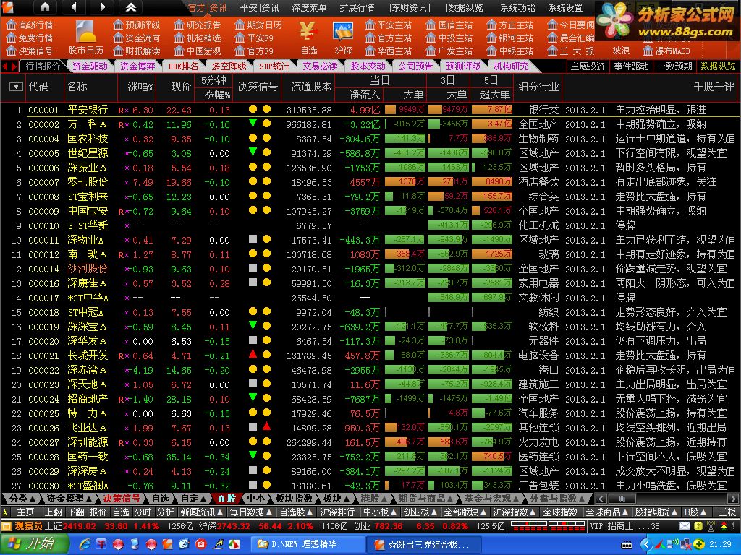Open 平安主站 server item
The image size is (741, 555).
(x=388, y=25)
